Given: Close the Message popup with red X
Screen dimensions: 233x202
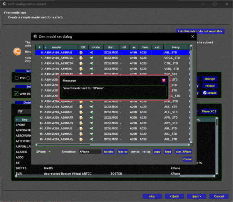Looking at the screenshot, I should (163, 80).
